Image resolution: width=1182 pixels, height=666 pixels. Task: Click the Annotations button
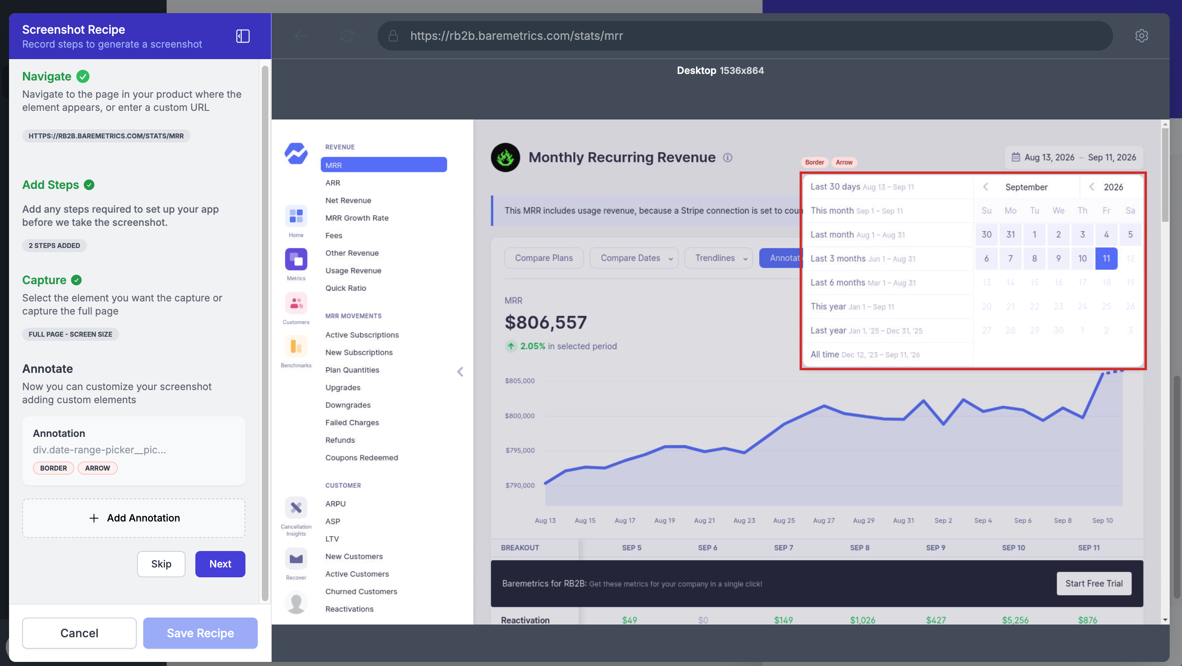(781, 258)
